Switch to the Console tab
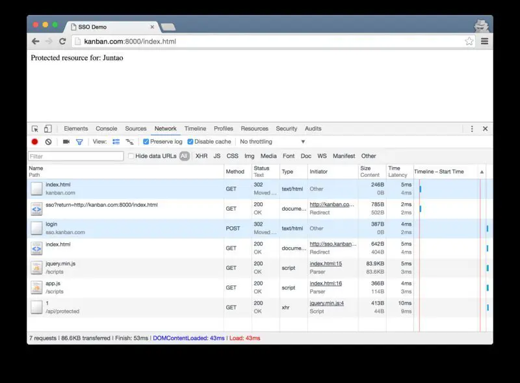Image resolution: width=520 pixels, height=383 pixels. pos(107,129)
